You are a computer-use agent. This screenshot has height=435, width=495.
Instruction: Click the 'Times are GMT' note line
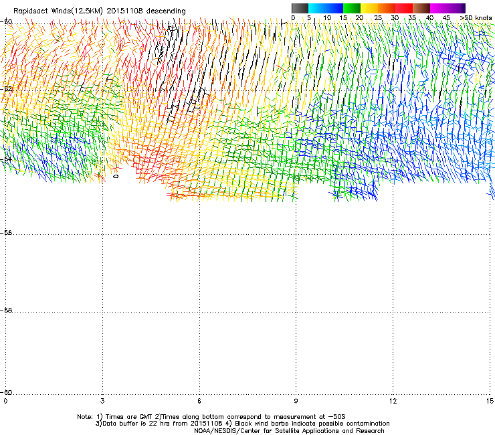click(211, 417)
